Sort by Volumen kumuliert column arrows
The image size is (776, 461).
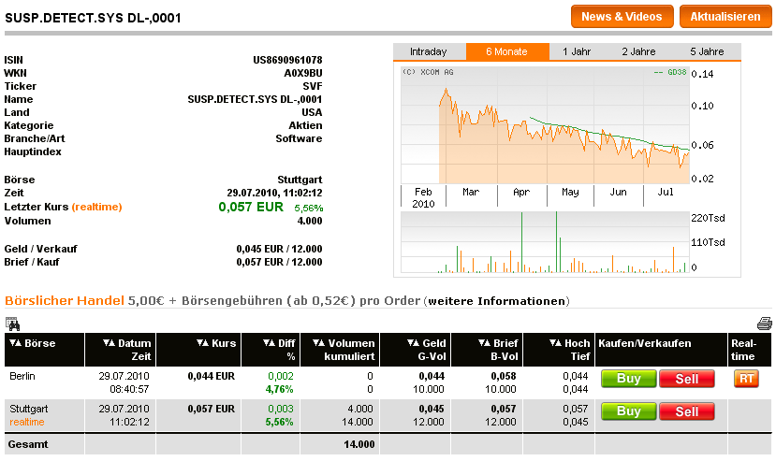point(320,343)
